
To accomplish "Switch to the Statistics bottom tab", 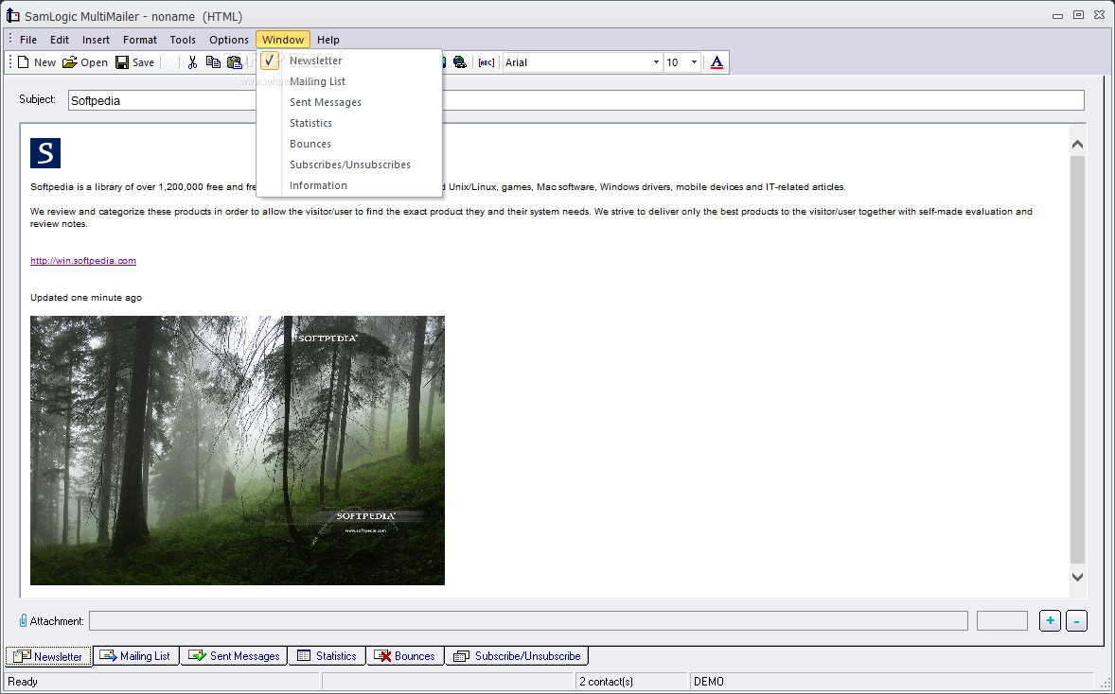I will 327,655.
